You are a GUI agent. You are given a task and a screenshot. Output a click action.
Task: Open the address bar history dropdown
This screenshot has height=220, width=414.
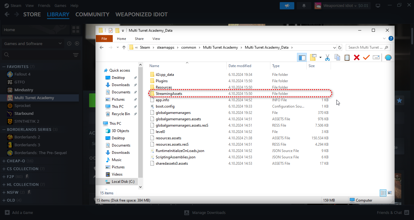(335, 47)
